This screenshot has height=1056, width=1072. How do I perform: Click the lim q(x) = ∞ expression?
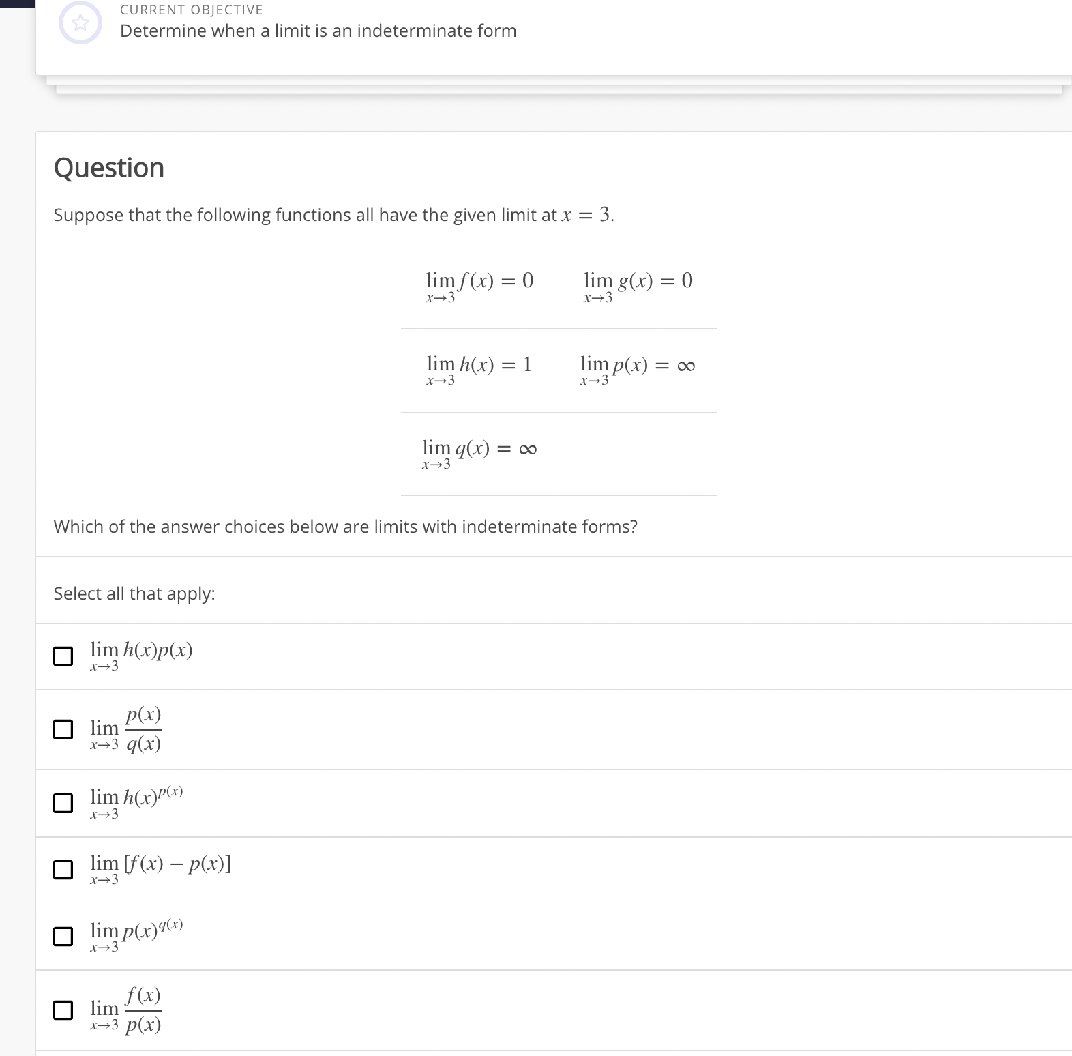[x=479, y=451]
